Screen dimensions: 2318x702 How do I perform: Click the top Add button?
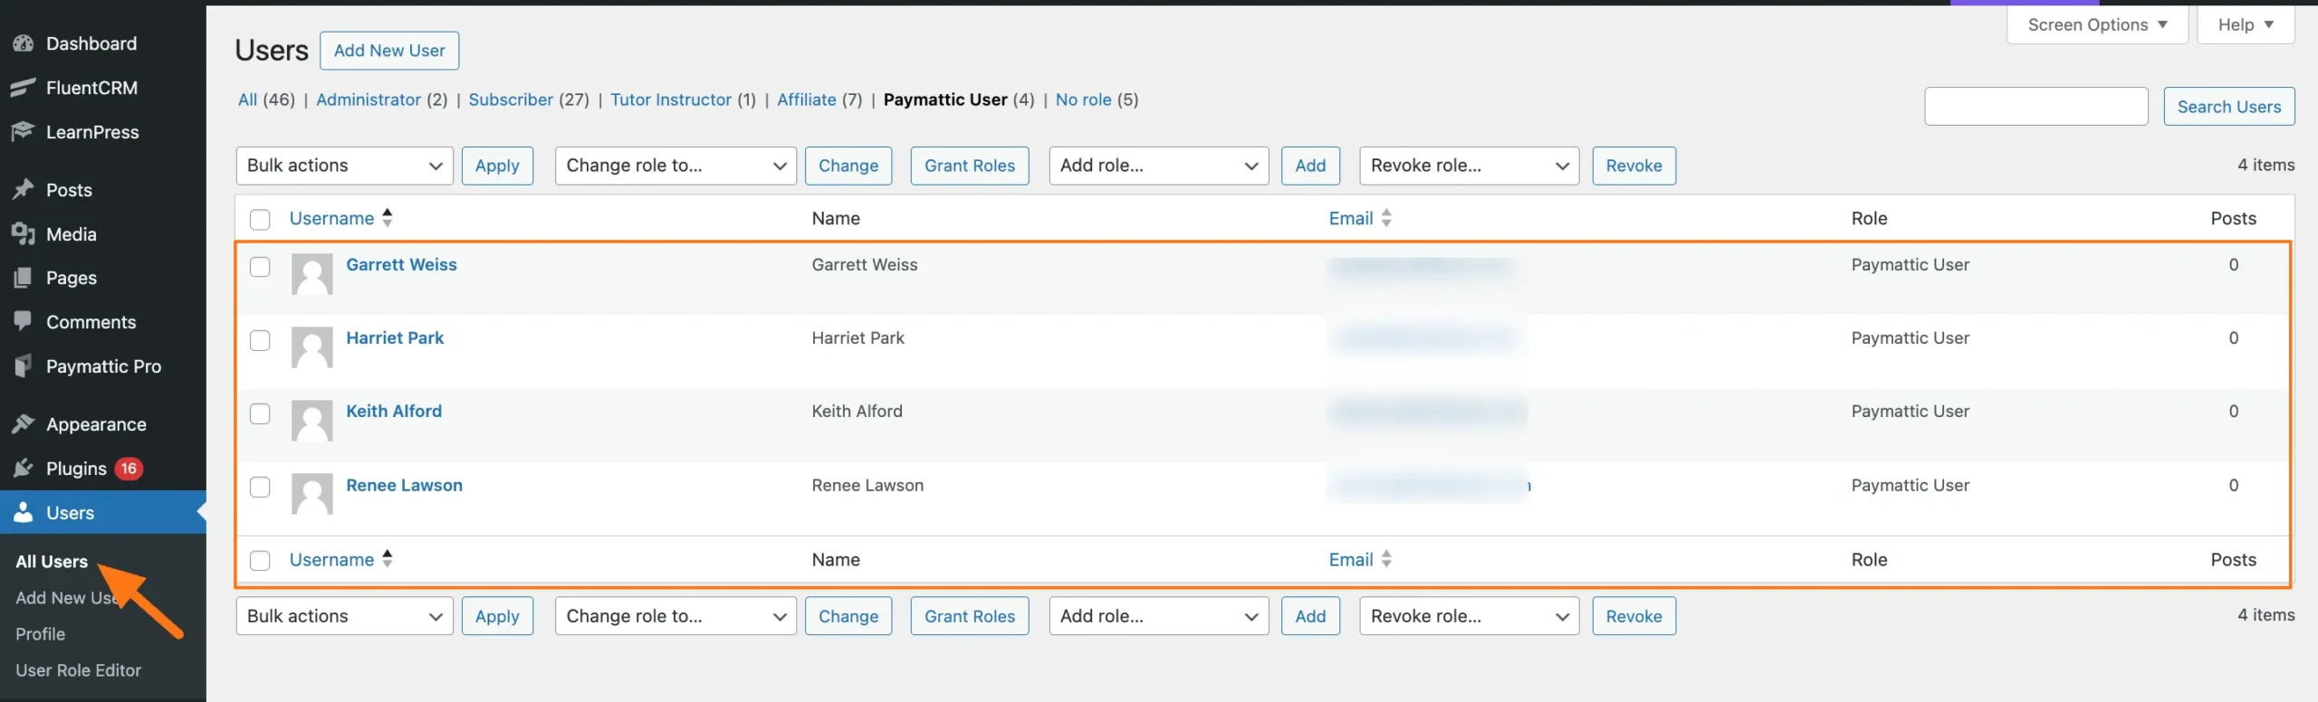[x=1310, y=166]
